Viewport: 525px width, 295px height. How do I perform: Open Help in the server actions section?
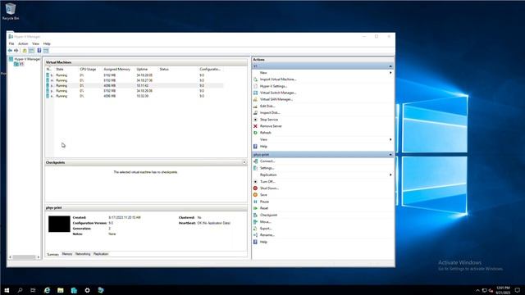click(263, 147)
